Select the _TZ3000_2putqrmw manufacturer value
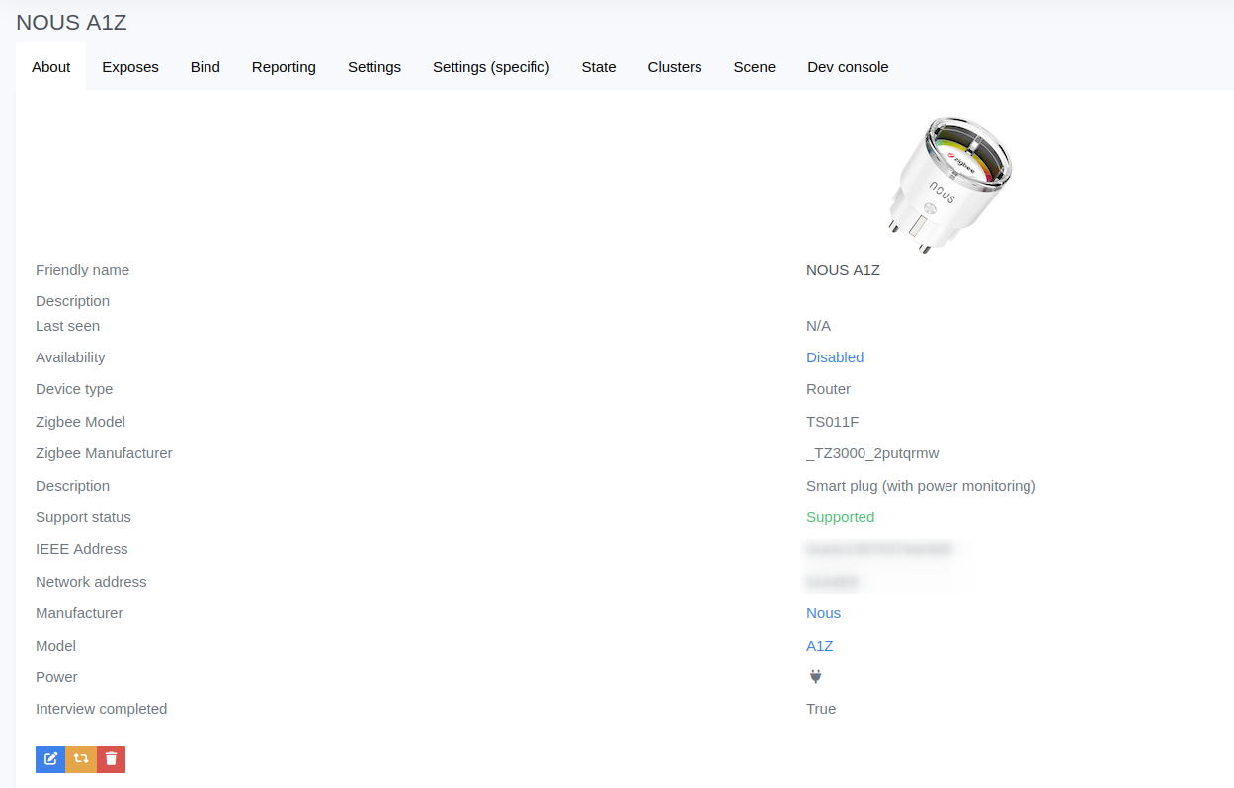This screenshot has width=1234, height=788. coord(872,453)
